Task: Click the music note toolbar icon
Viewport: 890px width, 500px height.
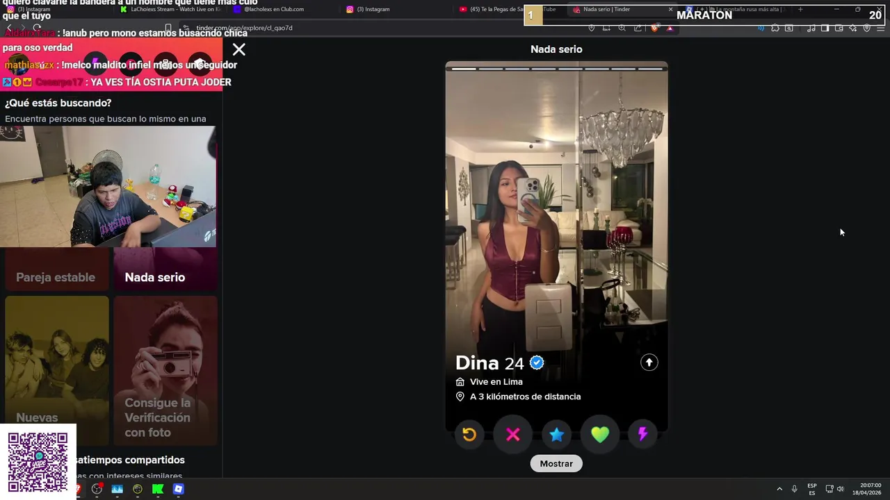Action: tap(811, 28)
